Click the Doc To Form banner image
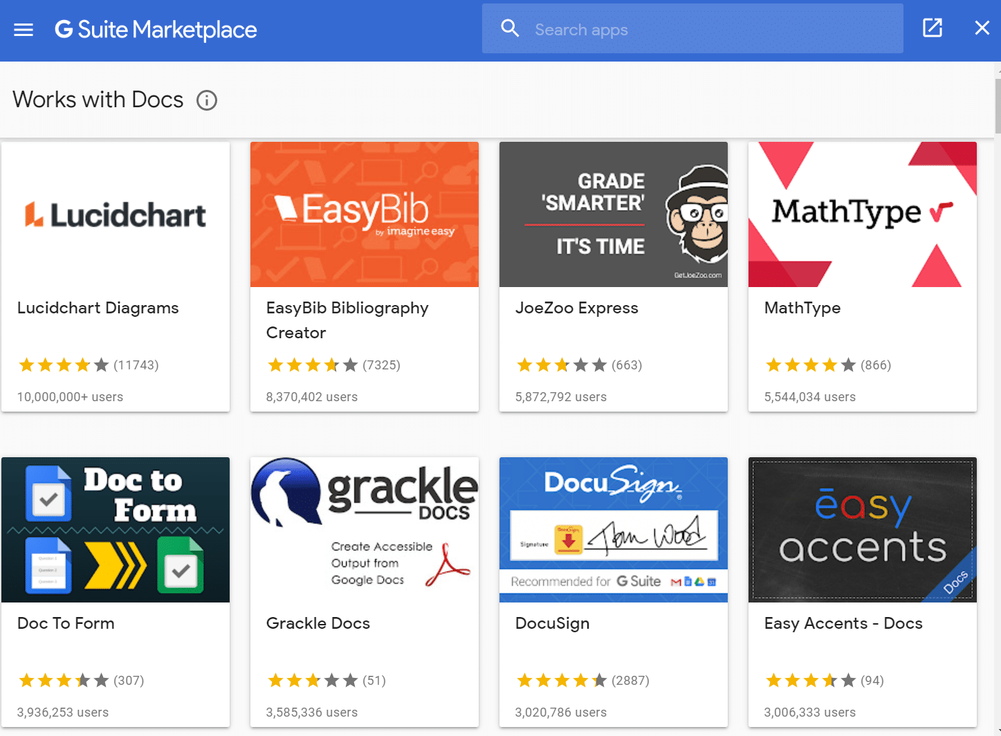 [116, 530]
